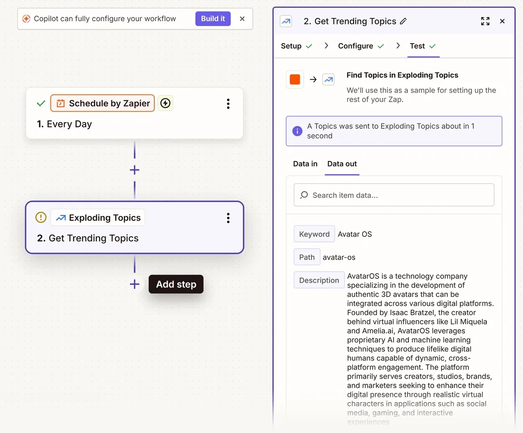Click the Copilot logo icon in banner
The image size is (523, 433).
26,19
